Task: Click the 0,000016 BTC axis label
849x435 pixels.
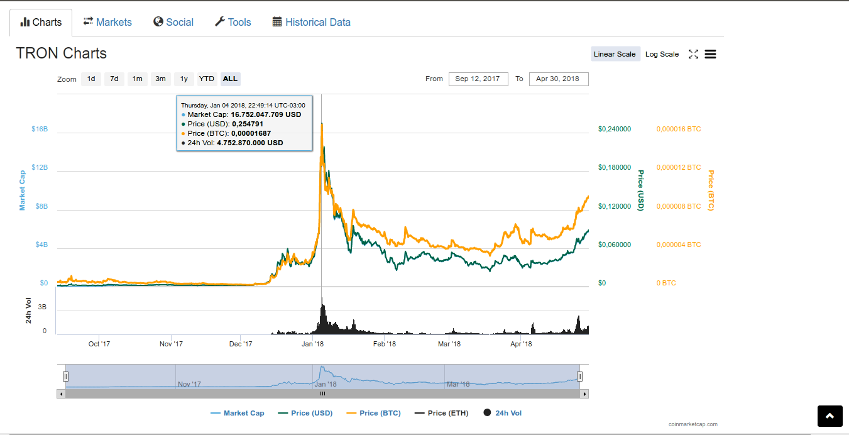Action: pyautogui.click(x=679, y=129)
